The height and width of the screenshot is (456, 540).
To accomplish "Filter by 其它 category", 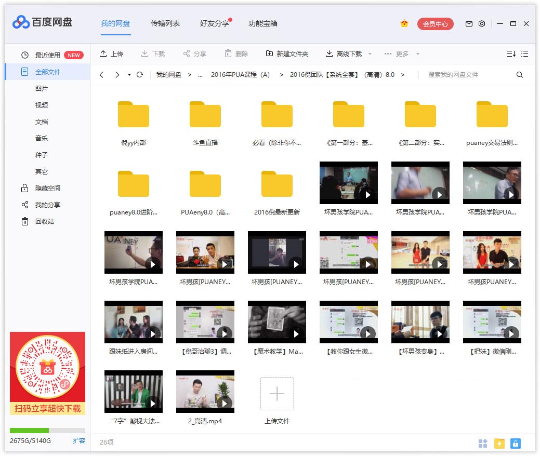I will (x=42, y=172).
